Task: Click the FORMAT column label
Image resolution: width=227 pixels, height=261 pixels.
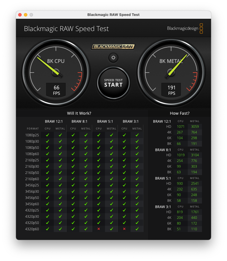Action: 33,129
